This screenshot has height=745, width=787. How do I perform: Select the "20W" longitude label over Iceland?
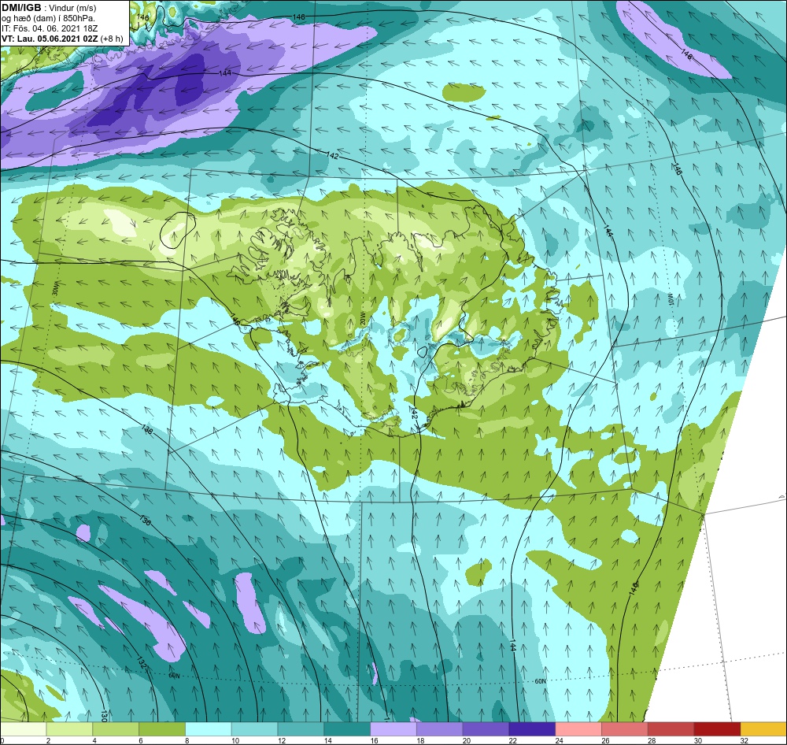click(362, 318)
